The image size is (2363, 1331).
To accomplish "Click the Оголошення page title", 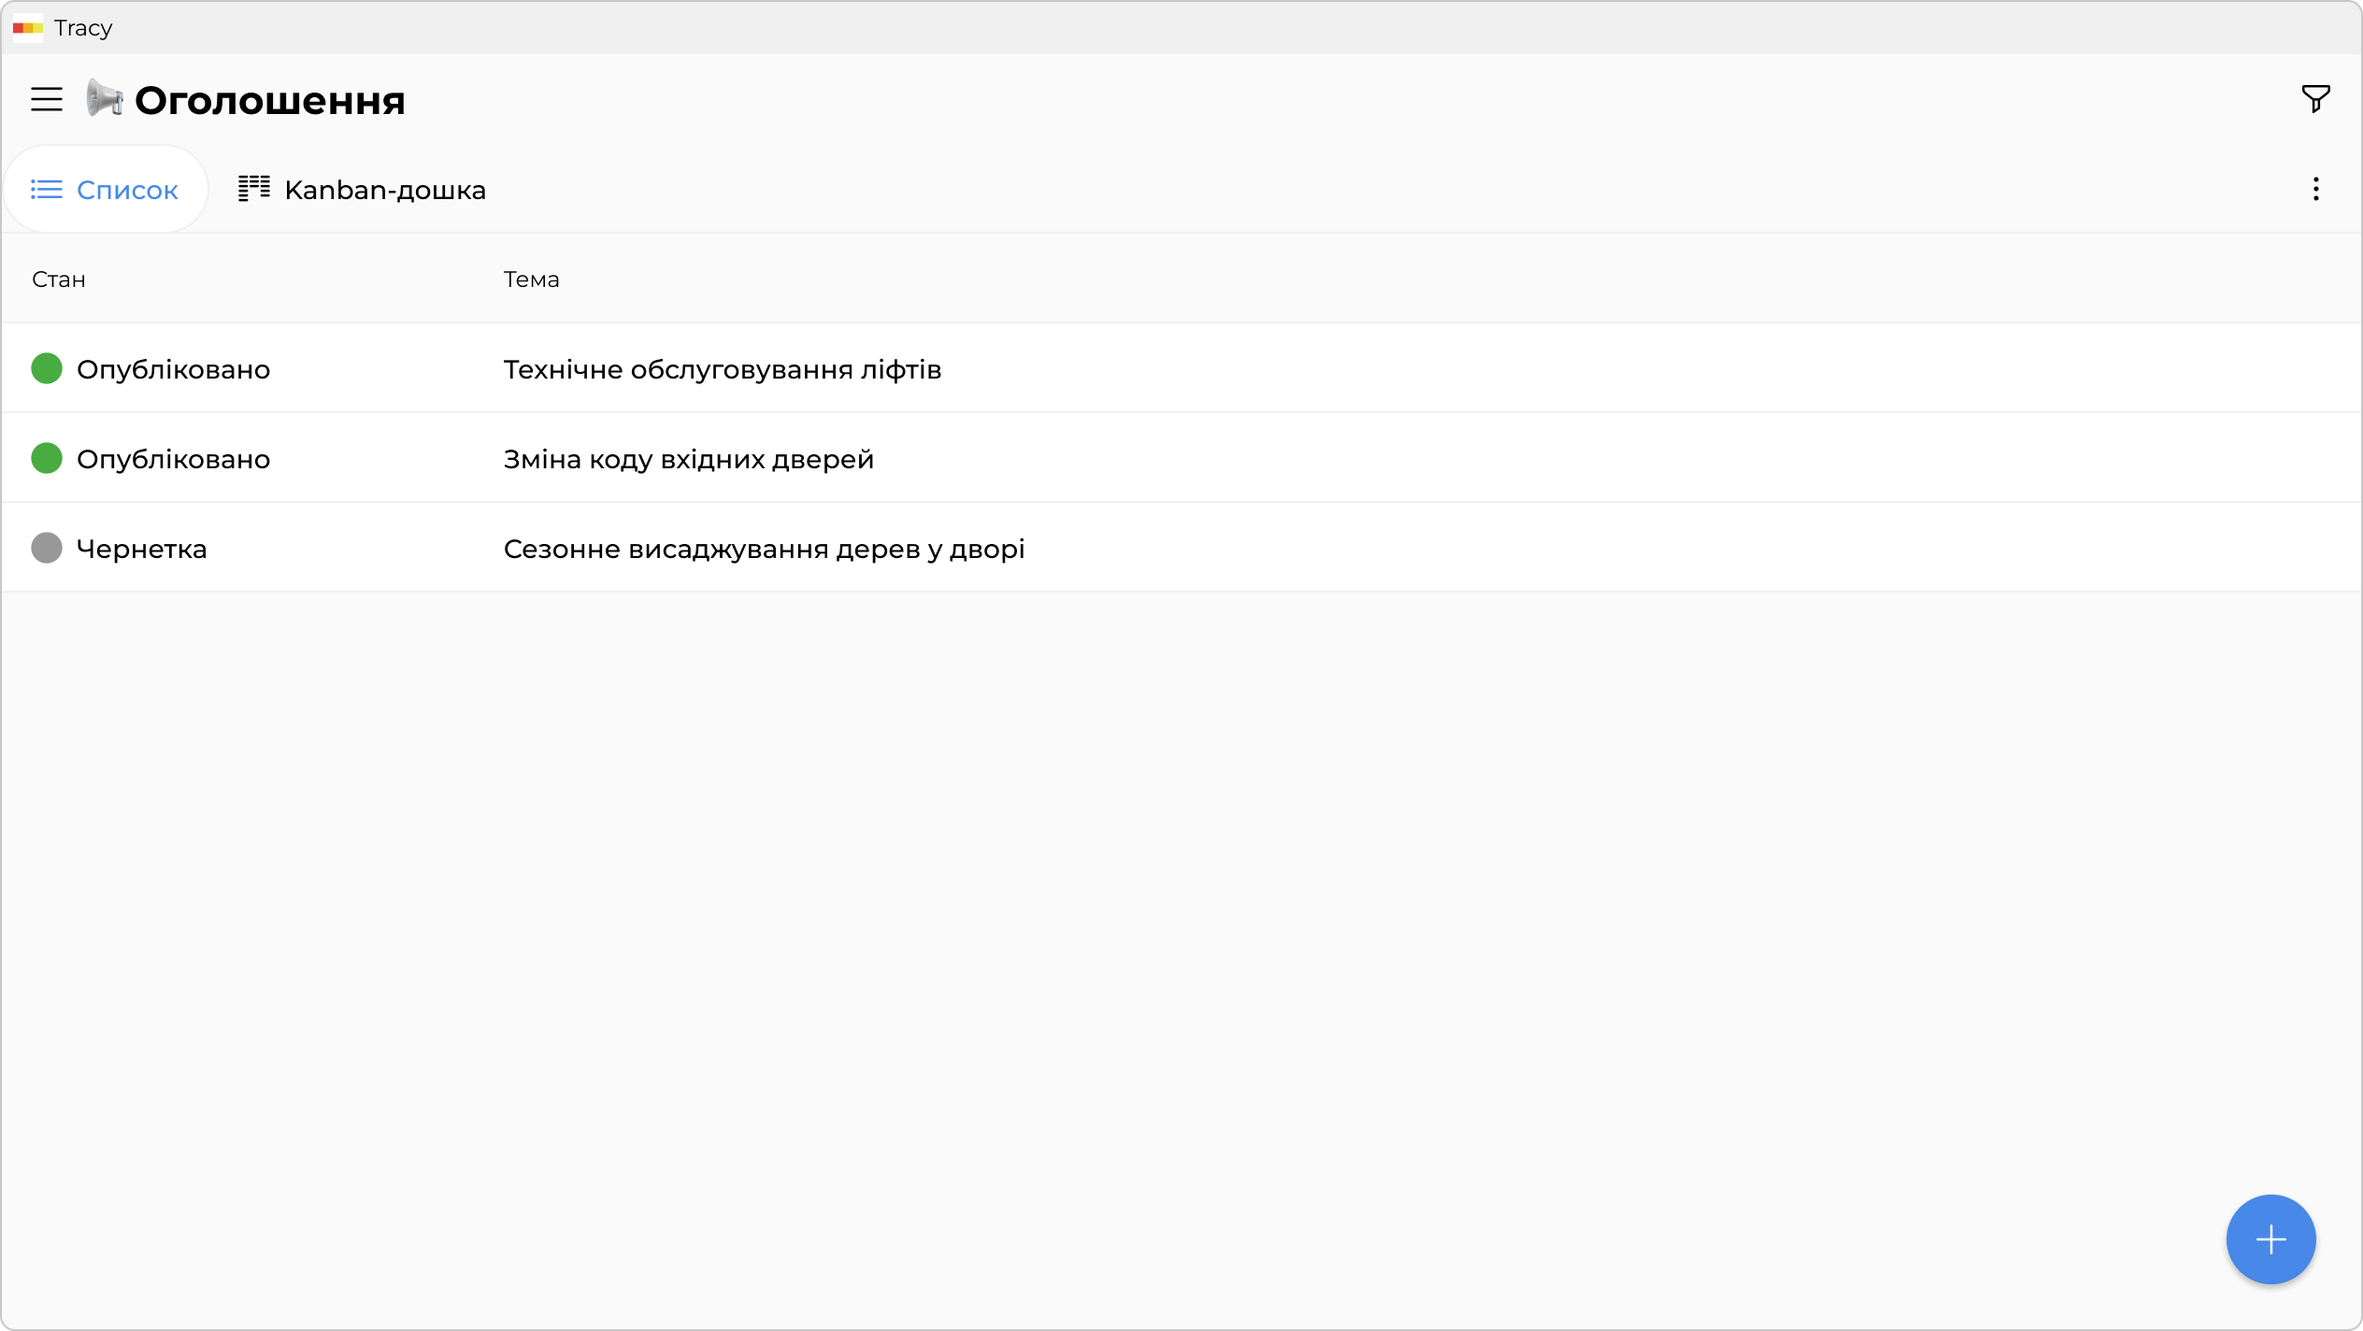I will (x=270, y=101).
